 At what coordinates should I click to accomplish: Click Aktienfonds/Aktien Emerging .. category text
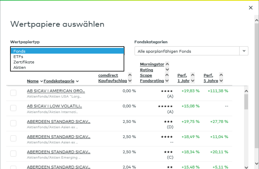click(x=54, y=158)
